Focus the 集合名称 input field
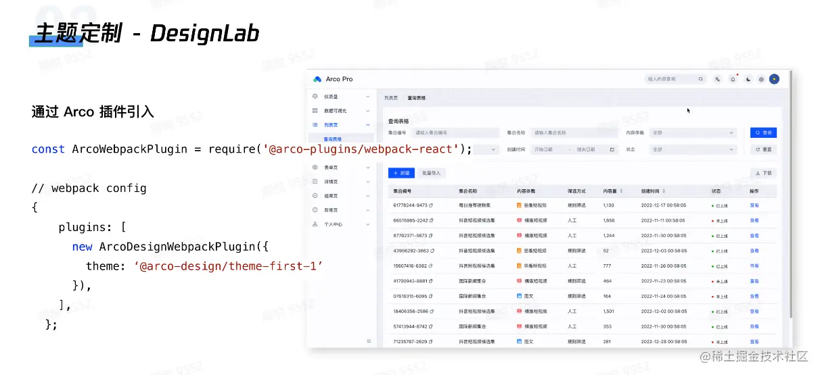Image resolution: width=820 pixels, height=375 pixels. (574, 133)
